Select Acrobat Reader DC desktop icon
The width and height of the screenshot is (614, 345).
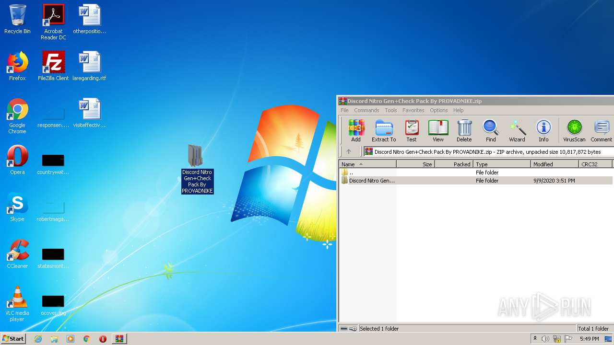coord(53,22)
